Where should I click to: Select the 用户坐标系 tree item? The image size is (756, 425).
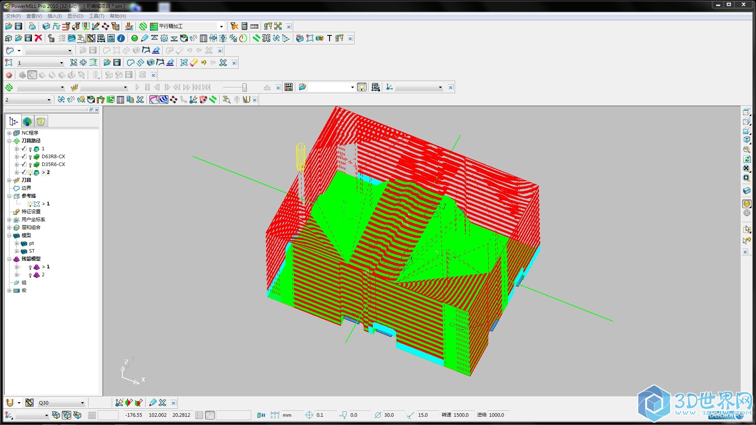[33, 220]
